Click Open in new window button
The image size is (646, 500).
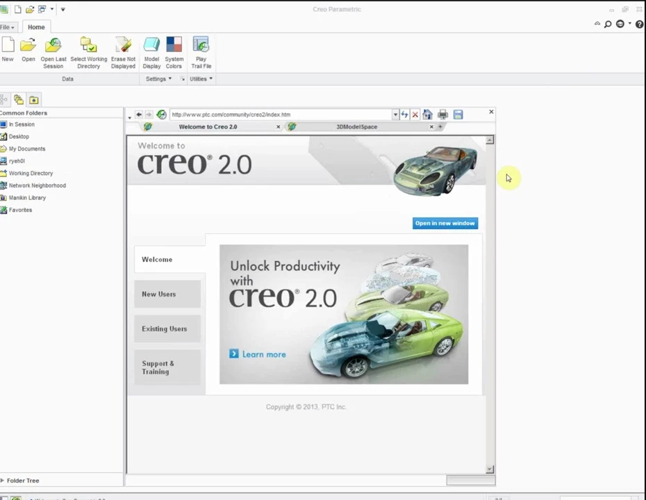(445, 223)
